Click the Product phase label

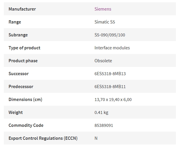(23, 60)
